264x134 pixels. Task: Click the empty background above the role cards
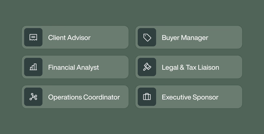point(132,13)
